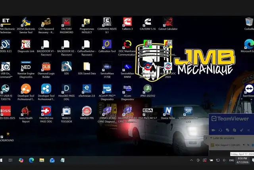Launch ServiceMaxx J1708
Image resolution: width=254 pixels, height=170 pixels.
click(107, 70)
